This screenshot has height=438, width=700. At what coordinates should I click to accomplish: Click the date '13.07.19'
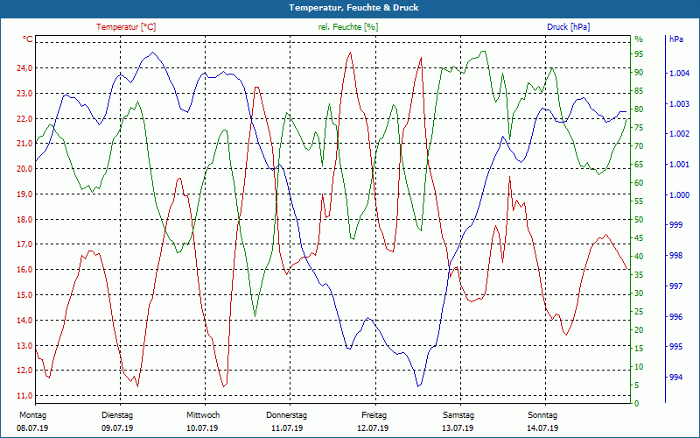point(458,428)
